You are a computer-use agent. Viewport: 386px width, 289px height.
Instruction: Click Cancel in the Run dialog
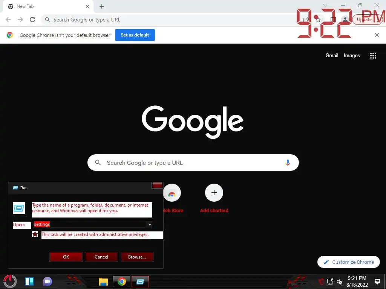pyautogui.click(x=101, y=257)
